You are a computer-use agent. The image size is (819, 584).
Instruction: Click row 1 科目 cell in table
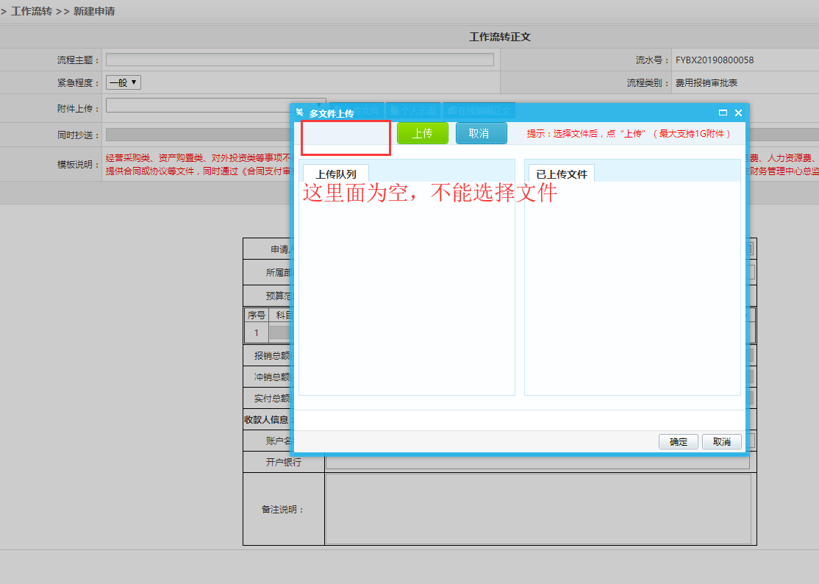pos(280,332)
